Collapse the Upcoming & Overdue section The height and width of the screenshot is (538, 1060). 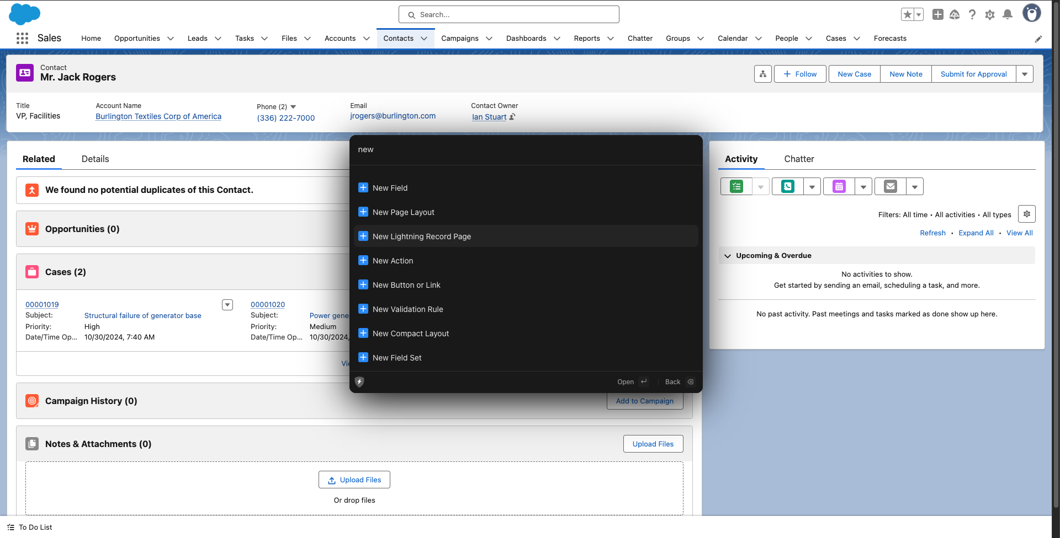click(x=728, y=256)
